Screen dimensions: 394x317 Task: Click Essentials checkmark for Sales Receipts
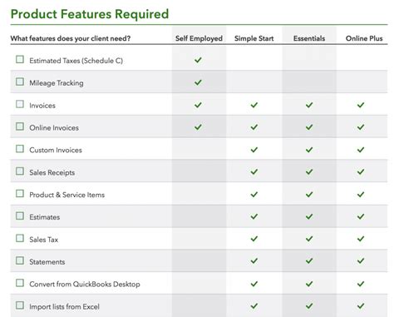tap(309, 172)
